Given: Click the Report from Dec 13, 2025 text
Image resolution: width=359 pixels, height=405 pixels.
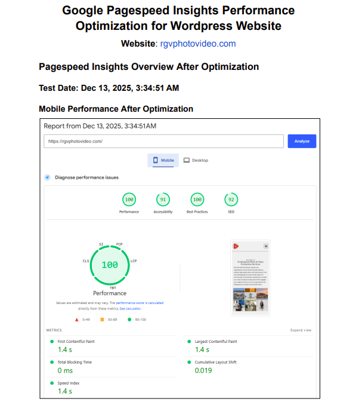Looking at the screenshot, I should 100,126.
